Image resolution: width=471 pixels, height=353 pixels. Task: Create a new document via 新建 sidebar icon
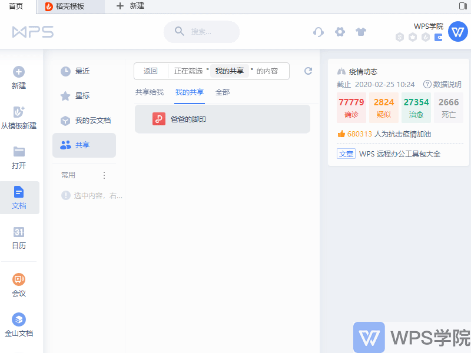point(19,72)
